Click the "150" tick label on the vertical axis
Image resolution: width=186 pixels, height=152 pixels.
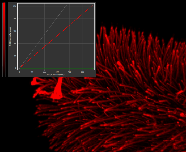coord(15,31)
